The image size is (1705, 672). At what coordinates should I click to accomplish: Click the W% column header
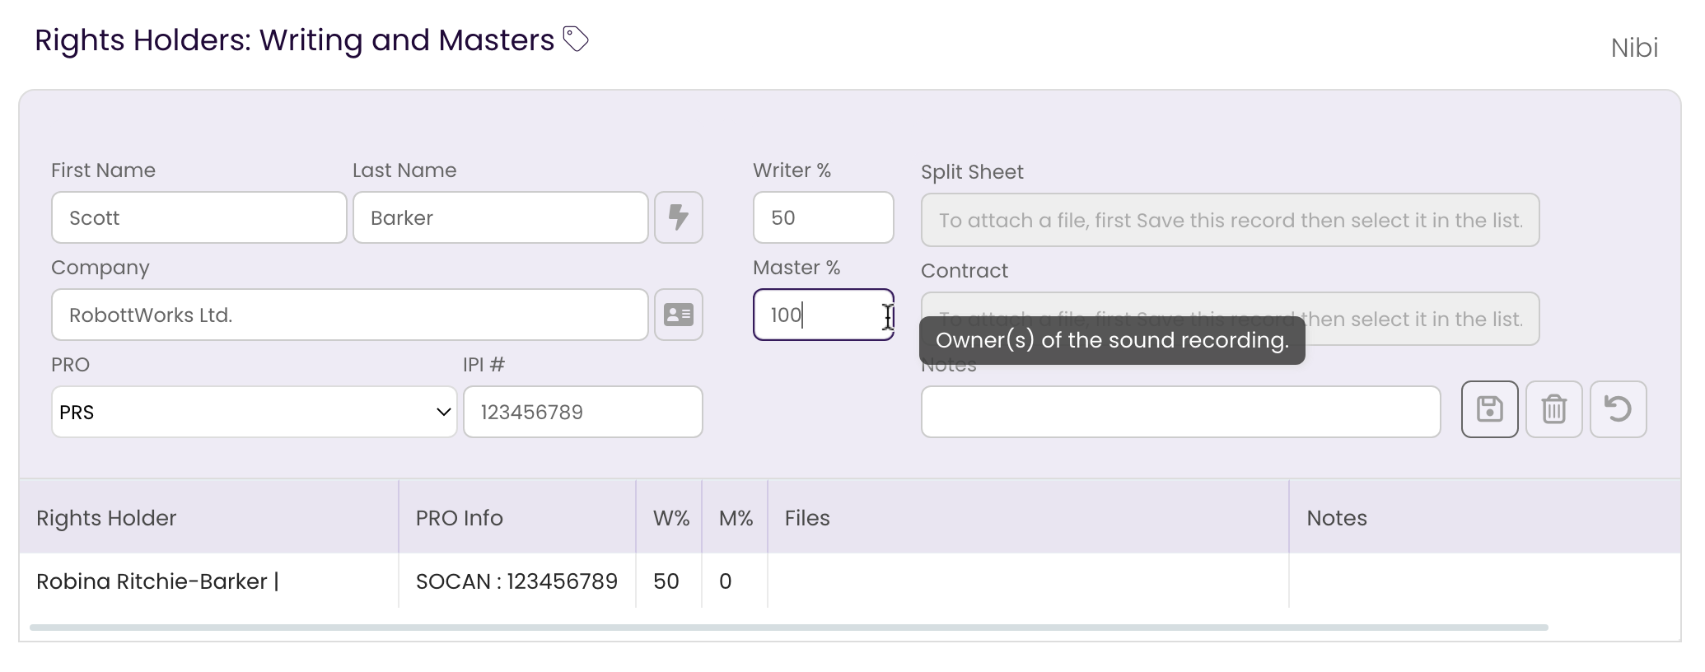[670, 518]
